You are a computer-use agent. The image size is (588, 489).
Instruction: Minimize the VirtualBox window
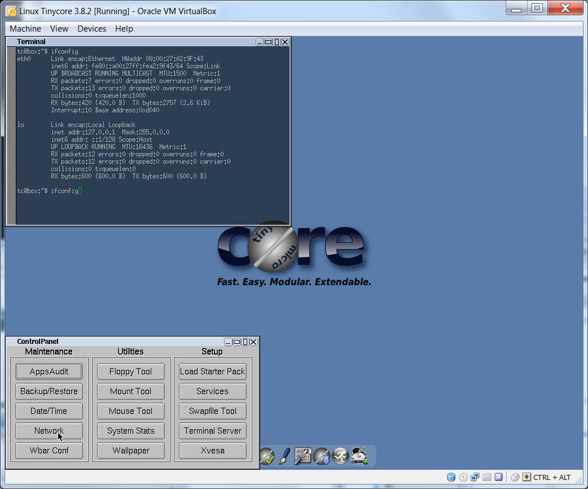pyautogui.click(x=516, y=8)
